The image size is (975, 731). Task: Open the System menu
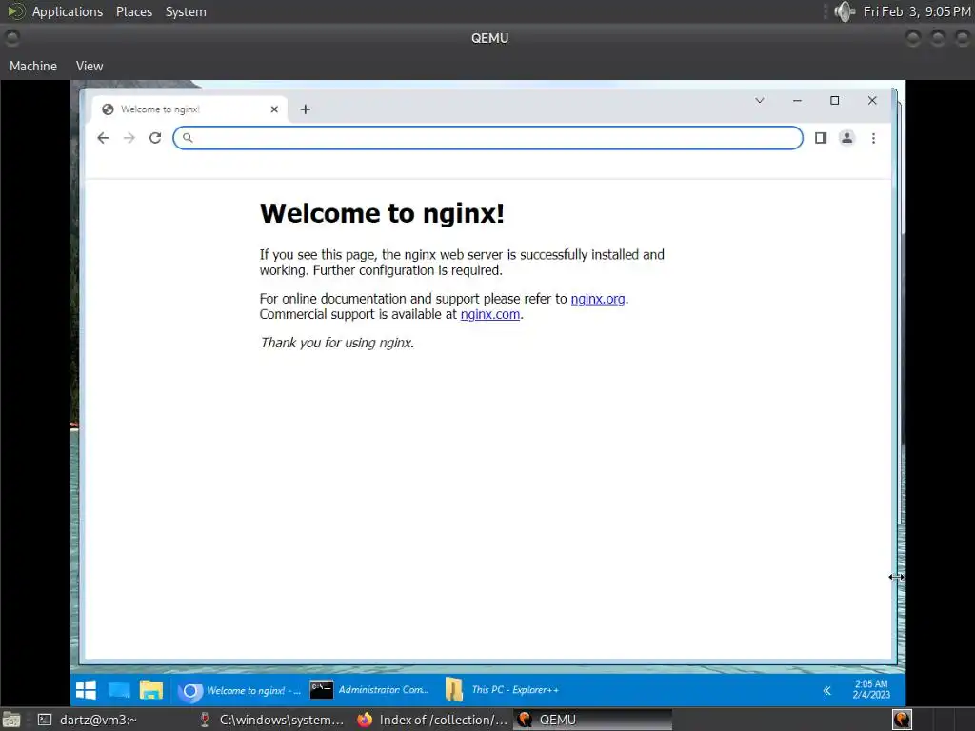point(186,11)
